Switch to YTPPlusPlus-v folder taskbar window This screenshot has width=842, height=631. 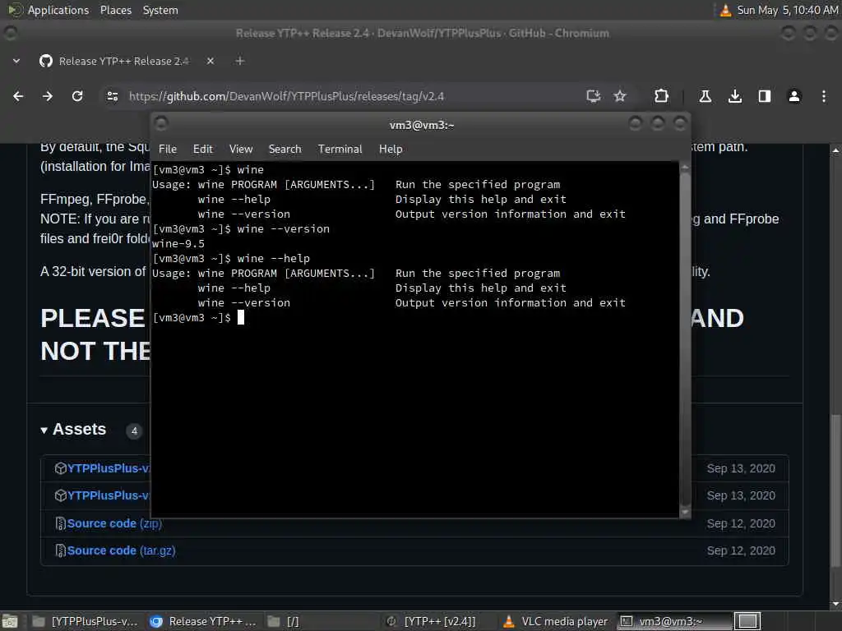point(86,621)
